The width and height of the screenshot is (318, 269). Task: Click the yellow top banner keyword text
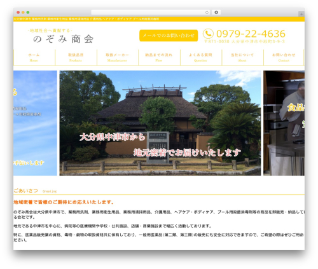[86, 19]
